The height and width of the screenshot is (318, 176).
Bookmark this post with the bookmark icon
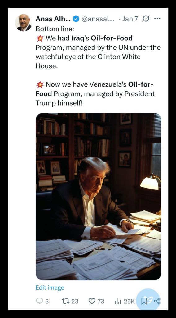coord(144,301)
